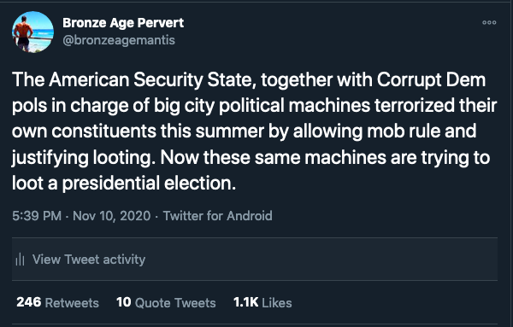
Task: Click the 1.1K like count
Action: (245, 302)
